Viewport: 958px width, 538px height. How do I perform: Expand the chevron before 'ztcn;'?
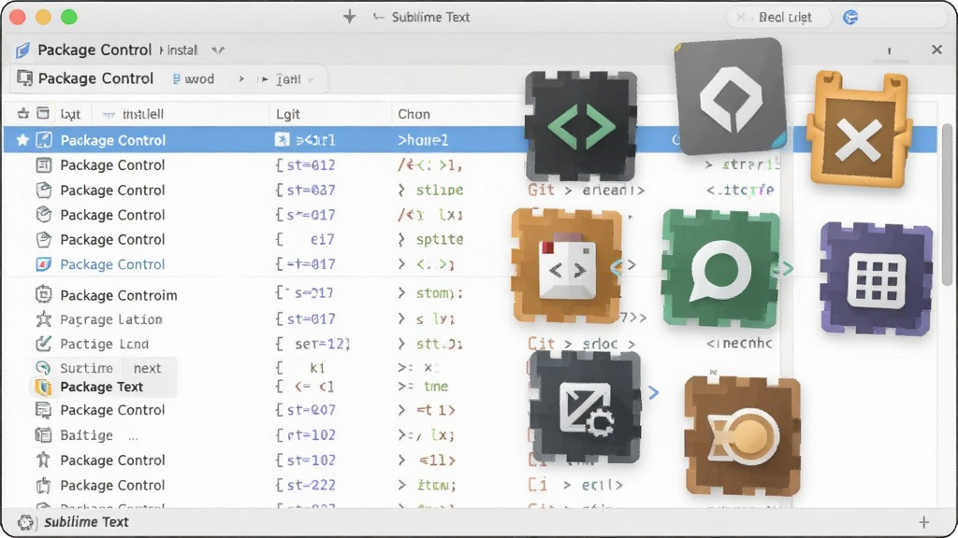point(401,486)
